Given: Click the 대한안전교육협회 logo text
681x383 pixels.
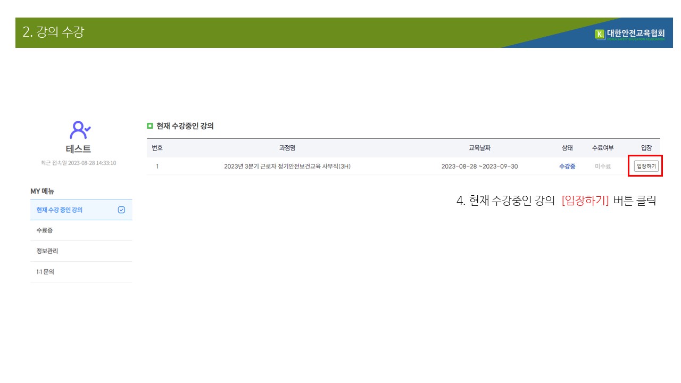Looking at the screenshot, I should click(x=635, y=34).
